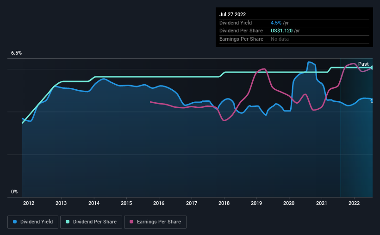
Task: Click the pink Earnings Per Share legend dot
Action: pos(131,222)
